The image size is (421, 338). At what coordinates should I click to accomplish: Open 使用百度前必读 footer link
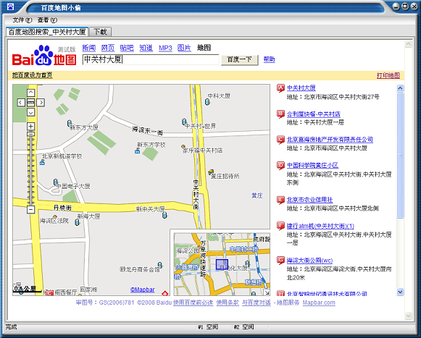click(193, 303)
